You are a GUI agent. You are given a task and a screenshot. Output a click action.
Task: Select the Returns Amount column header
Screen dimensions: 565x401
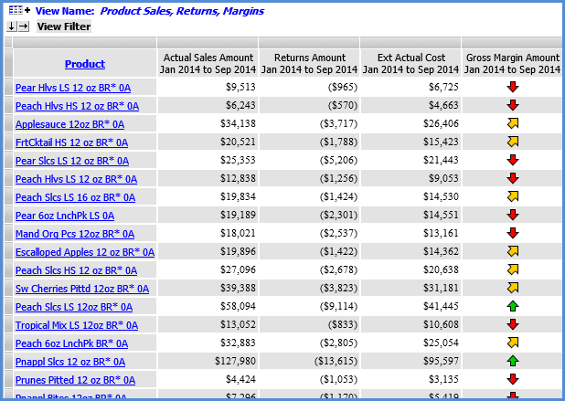coord(309,63)
